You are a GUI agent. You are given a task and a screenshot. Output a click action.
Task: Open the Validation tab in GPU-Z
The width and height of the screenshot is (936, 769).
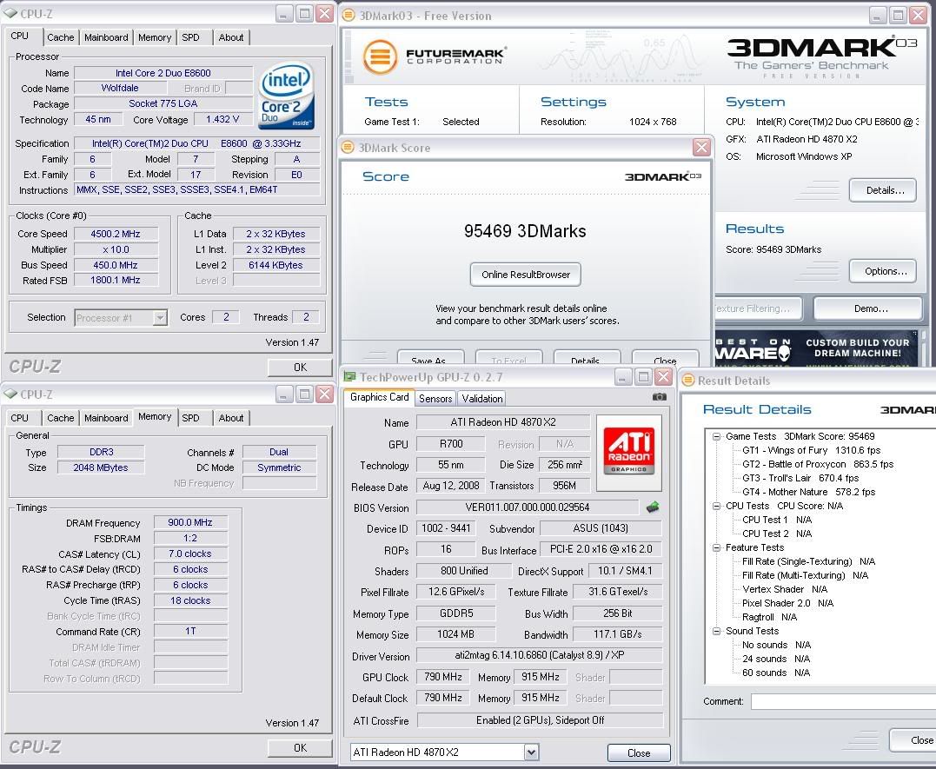(481, 398)
